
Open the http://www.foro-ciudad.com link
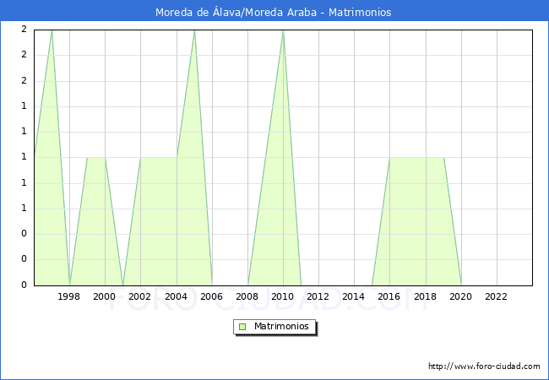(x=484, y=366)
